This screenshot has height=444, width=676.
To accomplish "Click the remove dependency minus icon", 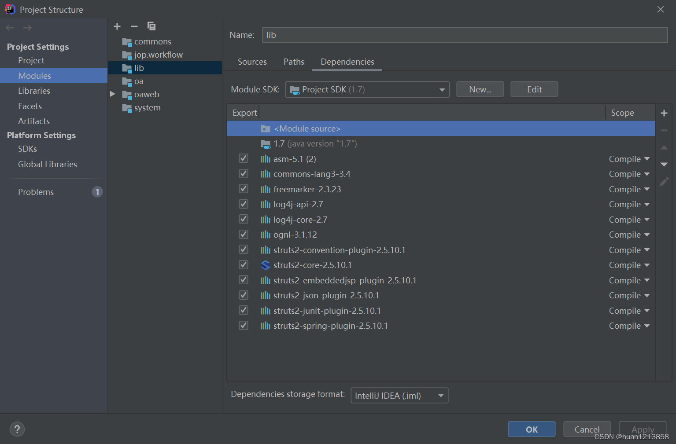I will (664, 130).
